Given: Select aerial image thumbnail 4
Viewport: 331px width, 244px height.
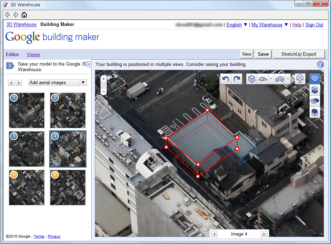Looking at the screenshot, I should [68, 149].
